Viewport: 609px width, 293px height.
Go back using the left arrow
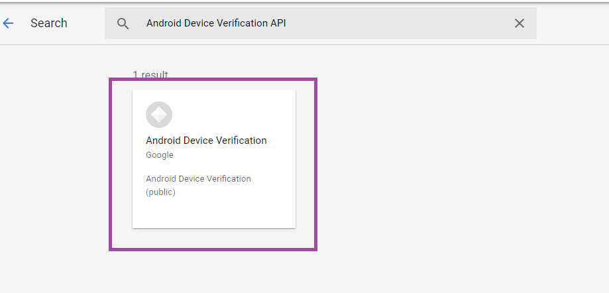click(x=9, y=23)
